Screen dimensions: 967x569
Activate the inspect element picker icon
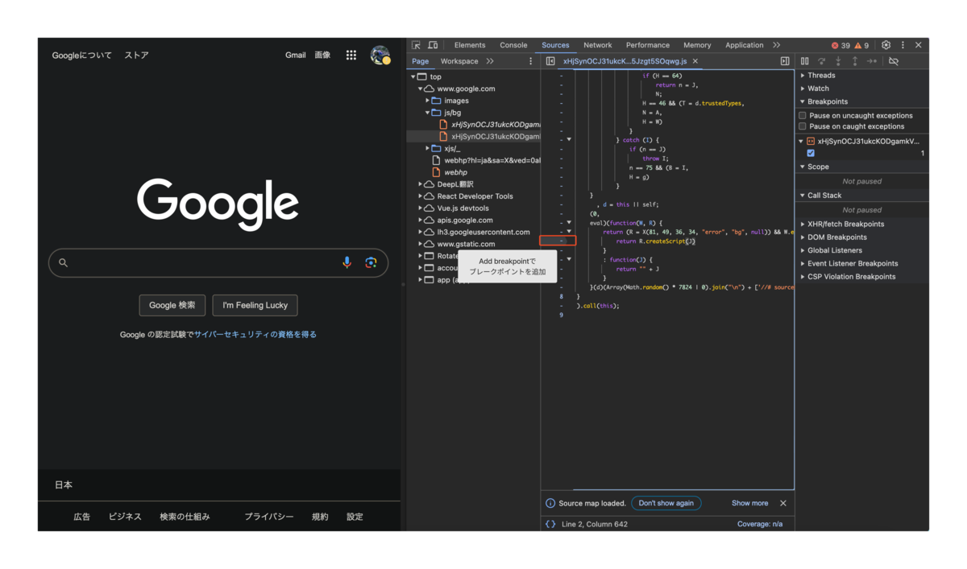coord(416,45)
